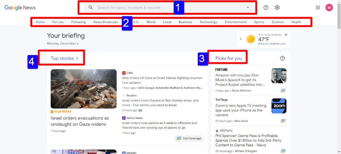This screenshot has width=341, height=154.
Task: Go to the World news tab
Action: pos(151,22)
